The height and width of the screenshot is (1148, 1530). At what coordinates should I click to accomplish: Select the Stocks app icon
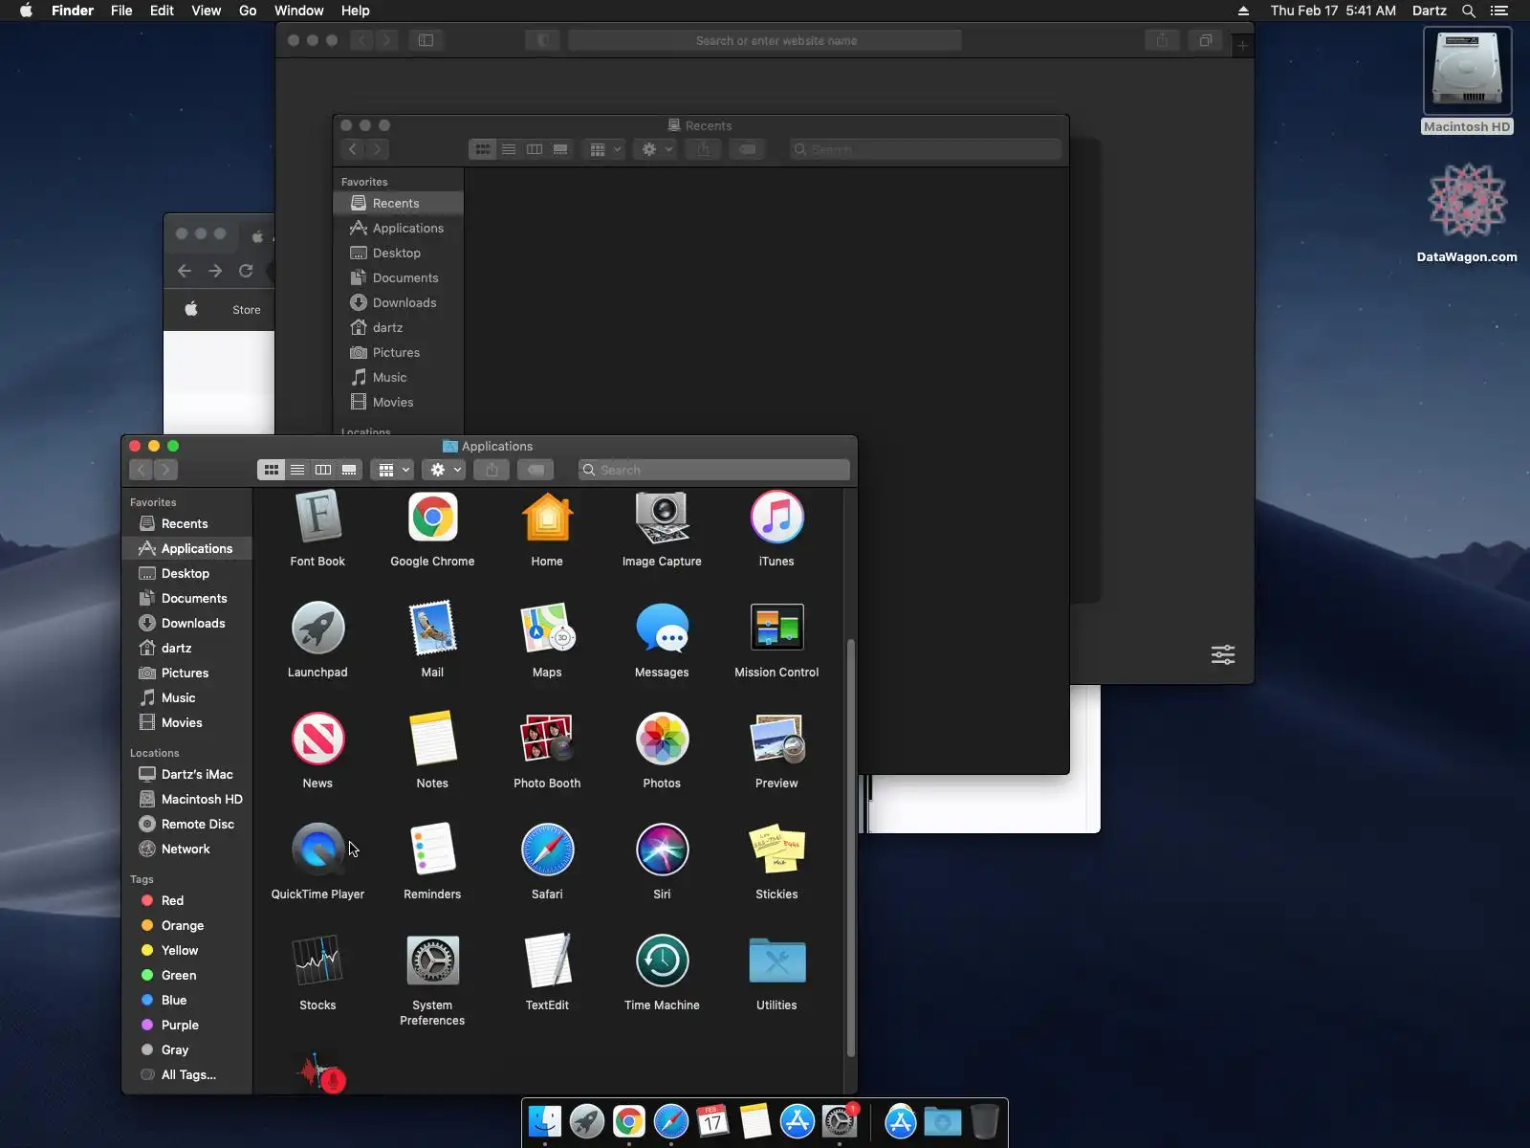[x=317, y=961]
